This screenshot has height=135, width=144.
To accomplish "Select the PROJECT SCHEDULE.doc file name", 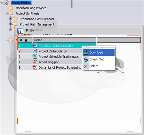I will 56,46.
